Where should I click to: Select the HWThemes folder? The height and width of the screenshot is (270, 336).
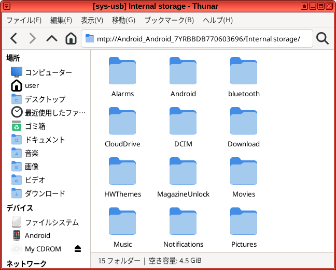[x=122, y=177]
